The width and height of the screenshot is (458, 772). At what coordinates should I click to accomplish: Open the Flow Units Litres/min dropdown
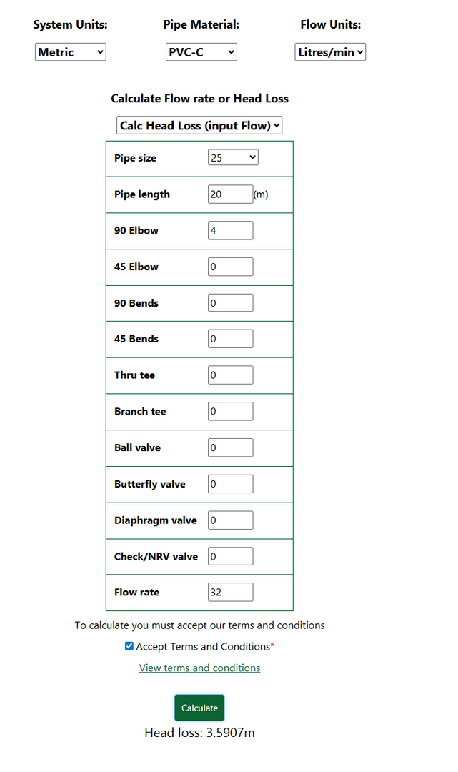point(330,52)
